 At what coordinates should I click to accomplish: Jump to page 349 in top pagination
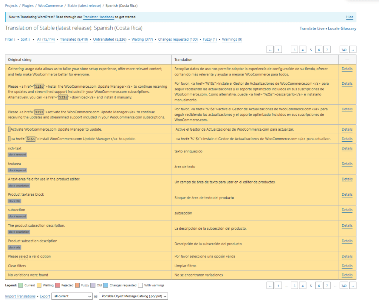click(344, 50)
